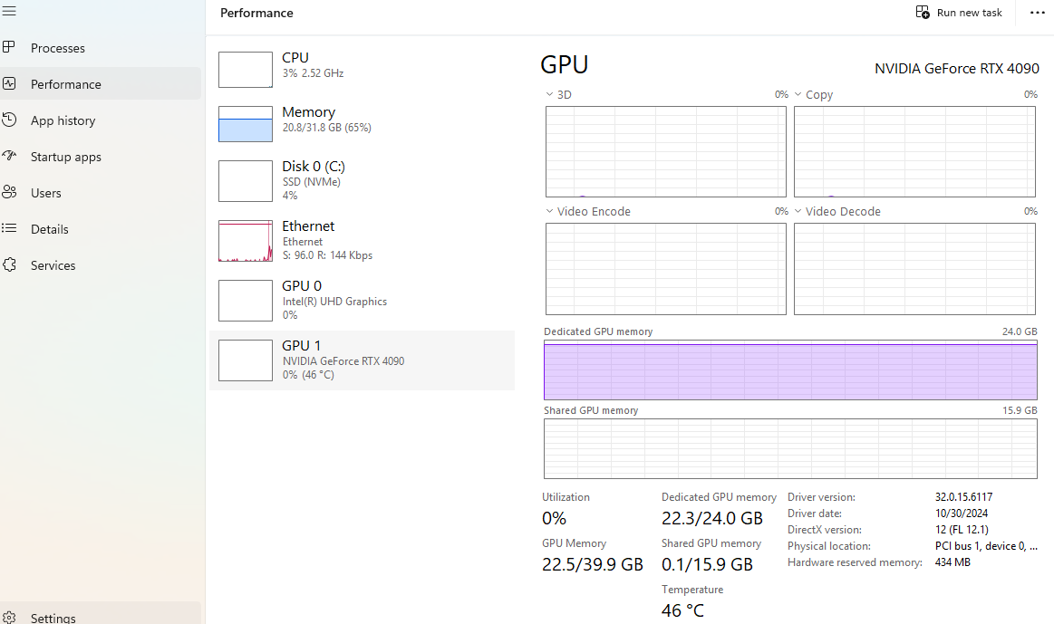Click the Dedicated GPU memory usage graph
This screenshot has width=1054, height=624.
point(790,370)
